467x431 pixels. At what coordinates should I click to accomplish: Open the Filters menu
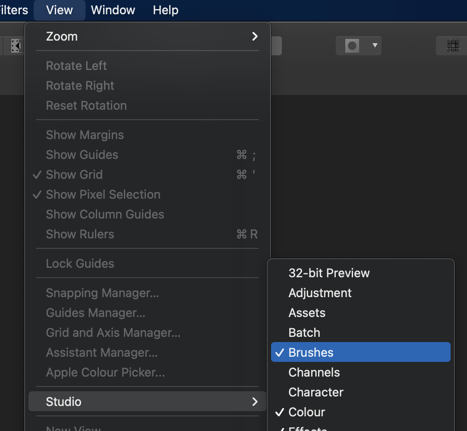coord(14,10)
